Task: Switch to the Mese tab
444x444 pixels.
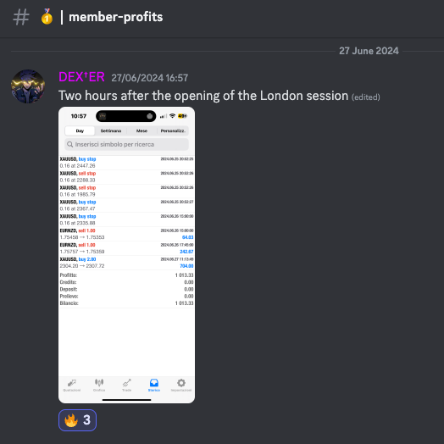Action: 142,130
